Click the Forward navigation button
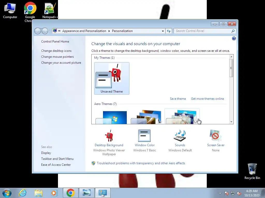Viewport: 265px width, 198px height. tap(45, 31)
